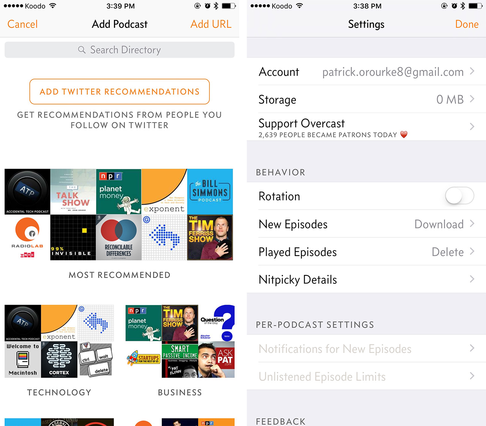
Task: Tap Cancel on Add Podcast screen
Action: click(23, 24)
